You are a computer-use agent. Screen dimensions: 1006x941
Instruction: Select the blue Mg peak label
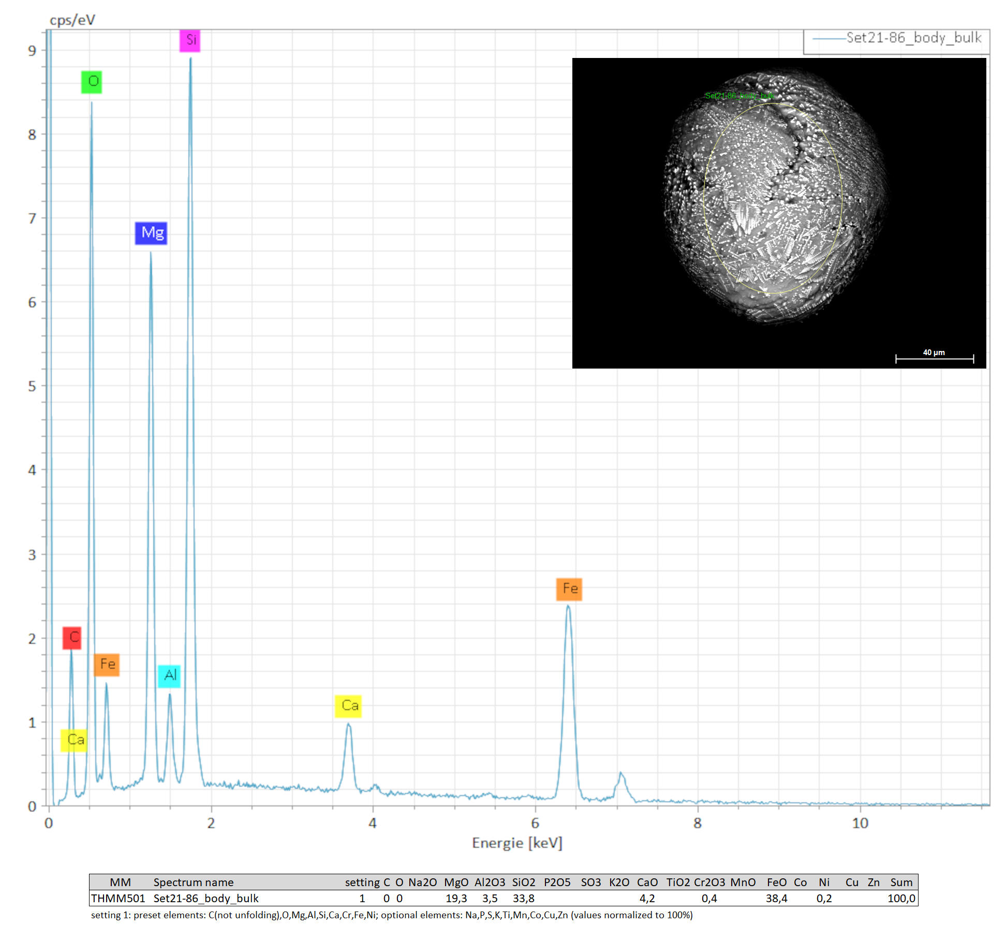click(x=151, y=233)
